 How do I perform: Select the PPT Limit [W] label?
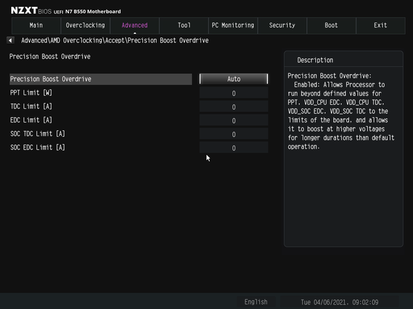coord(31,93)
